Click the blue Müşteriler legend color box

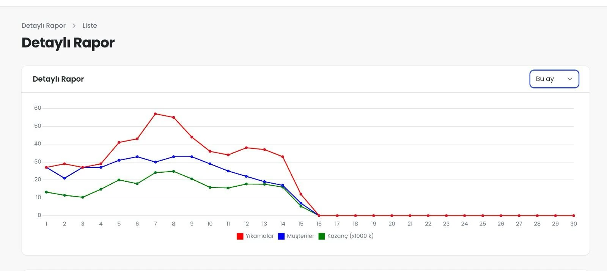(281, 236)
